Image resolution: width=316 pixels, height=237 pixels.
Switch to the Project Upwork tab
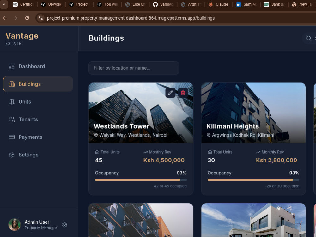point(79,4)
